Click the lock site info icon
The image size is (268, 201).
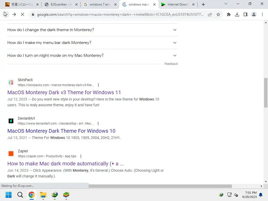[x=33, y=14]
